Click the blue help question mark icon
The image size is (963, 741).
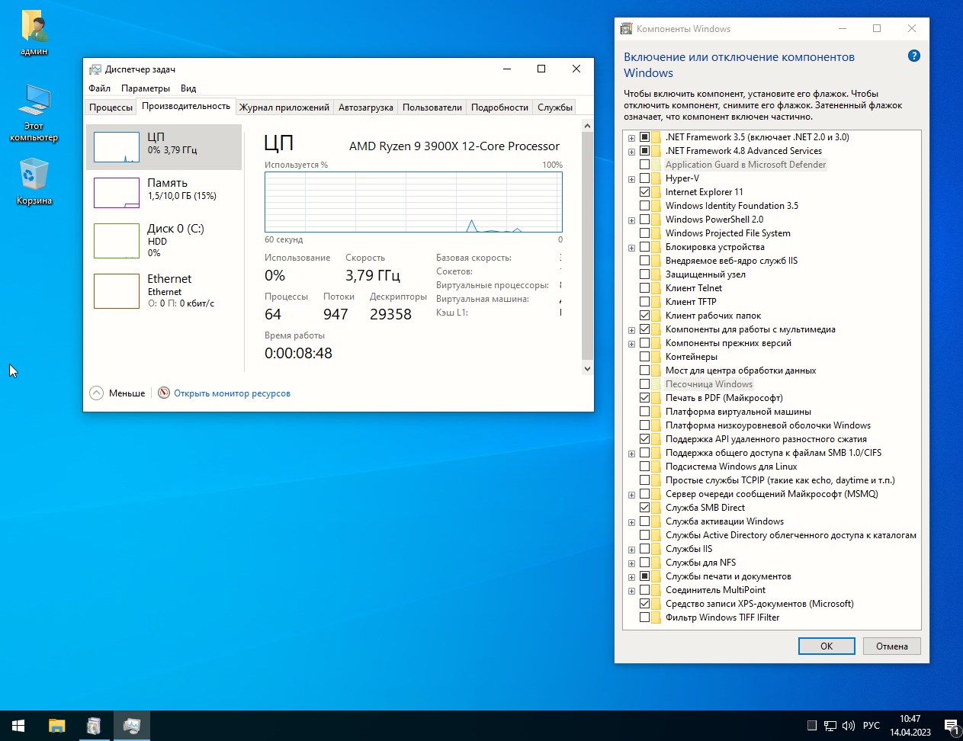(x=914, y=56)
